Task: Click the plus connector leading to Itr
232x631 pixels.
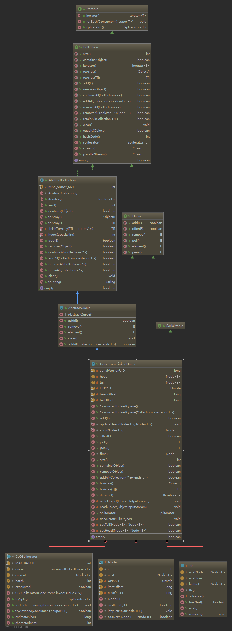Action: pyautogui.click(x=167, y=541)
